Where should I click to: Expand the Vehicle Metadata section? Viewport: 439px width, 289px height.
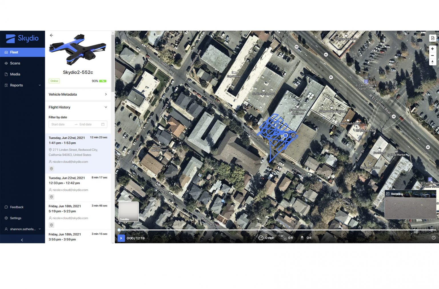106,94
